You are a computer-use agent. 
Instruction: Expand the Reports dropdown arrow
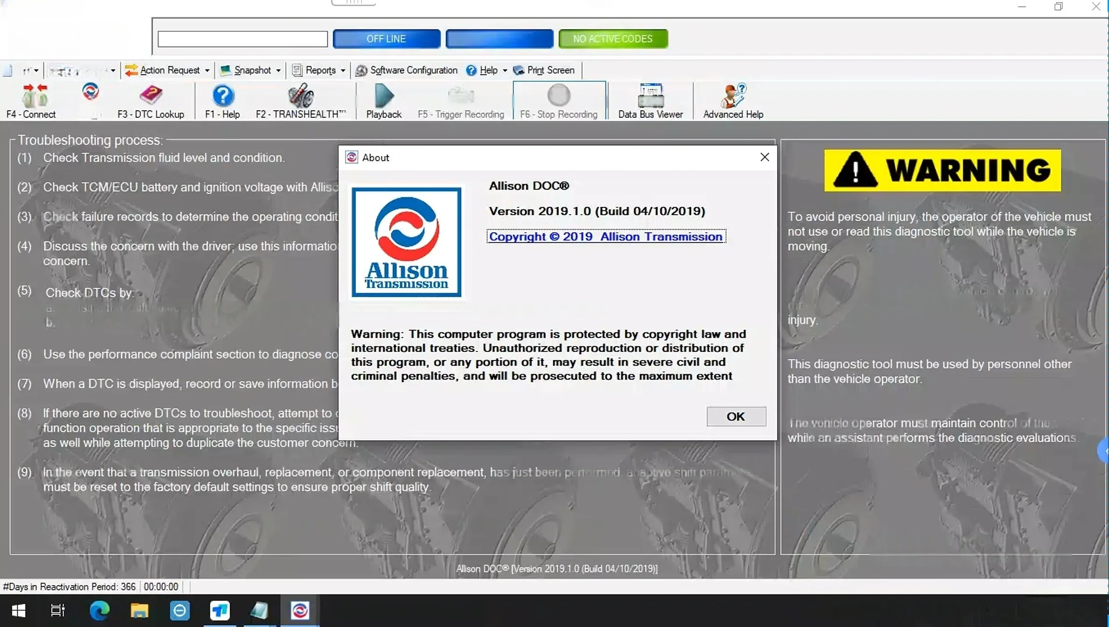[x=343, y=70]
